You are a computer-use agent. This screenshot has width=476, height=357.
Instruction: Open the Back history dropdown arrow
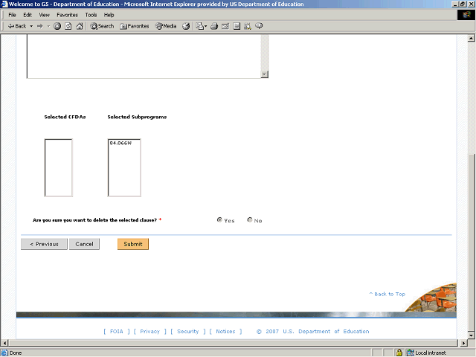(31, 27)
